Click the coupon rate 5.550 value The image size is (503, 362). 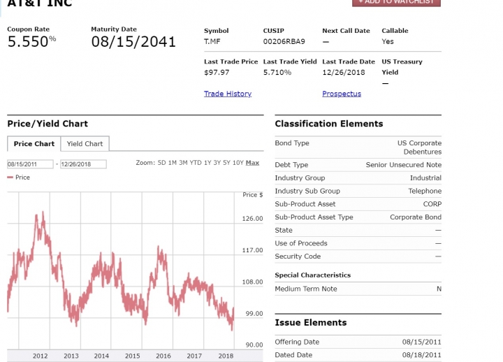pyautogui.click(x=28, y=42)
